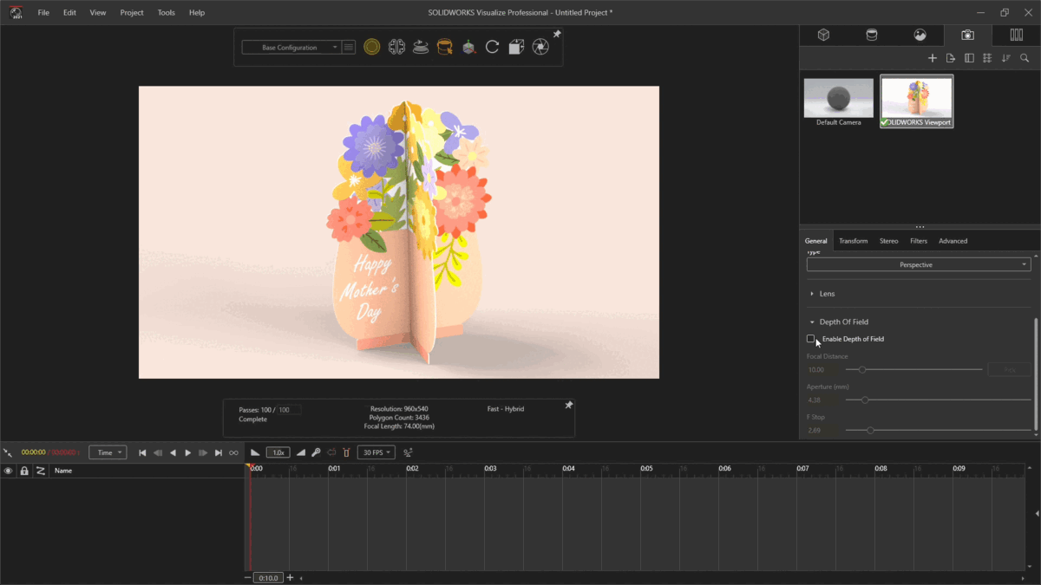The height and width of the screenshot is (585, 1041).
Task: Open the 30 FPS dropdown in the timeline
Action: pyautogui.click(x=376, y=452)
